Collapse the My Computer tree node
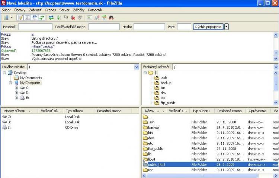The image size is (279, 178). (x=10, y=83)
